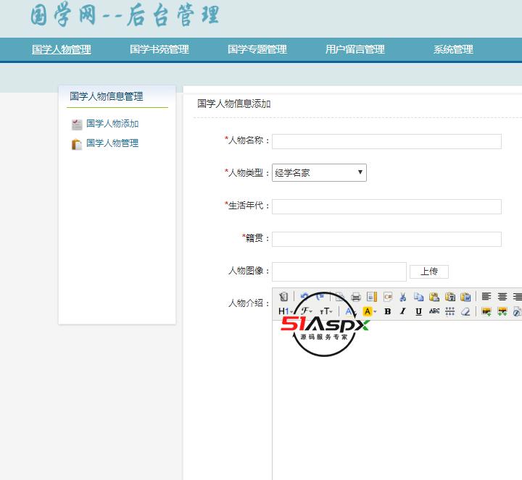Center-align the text
Image resolution: width=522 pixels, height=480 pixels.
[x=502, y=296]
